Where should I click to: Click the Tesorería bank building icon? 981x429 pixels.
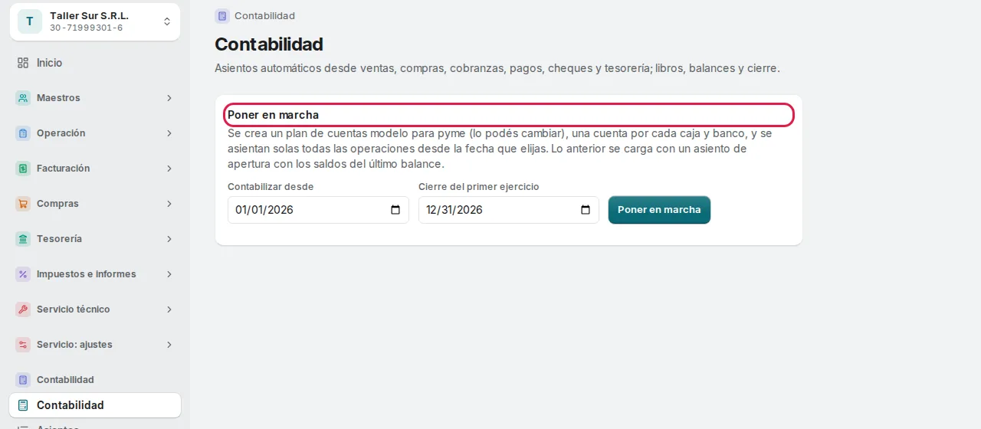(23, 239)
